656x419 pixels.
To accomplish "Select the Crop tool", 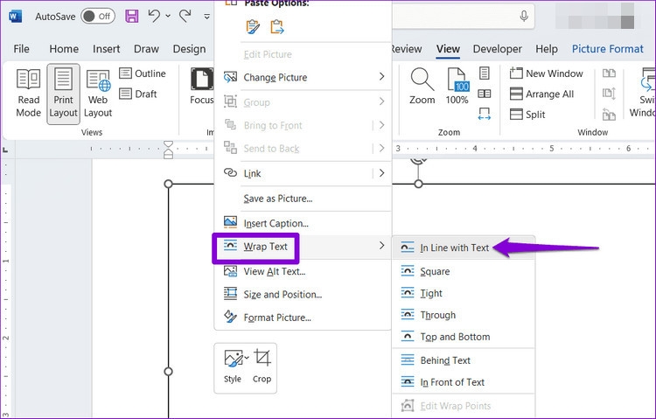I will [262, 365].
